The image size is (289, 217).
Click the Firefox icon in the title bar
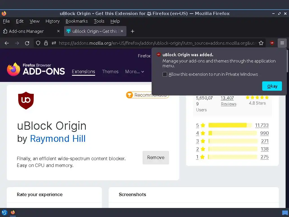tap(4, 14)
